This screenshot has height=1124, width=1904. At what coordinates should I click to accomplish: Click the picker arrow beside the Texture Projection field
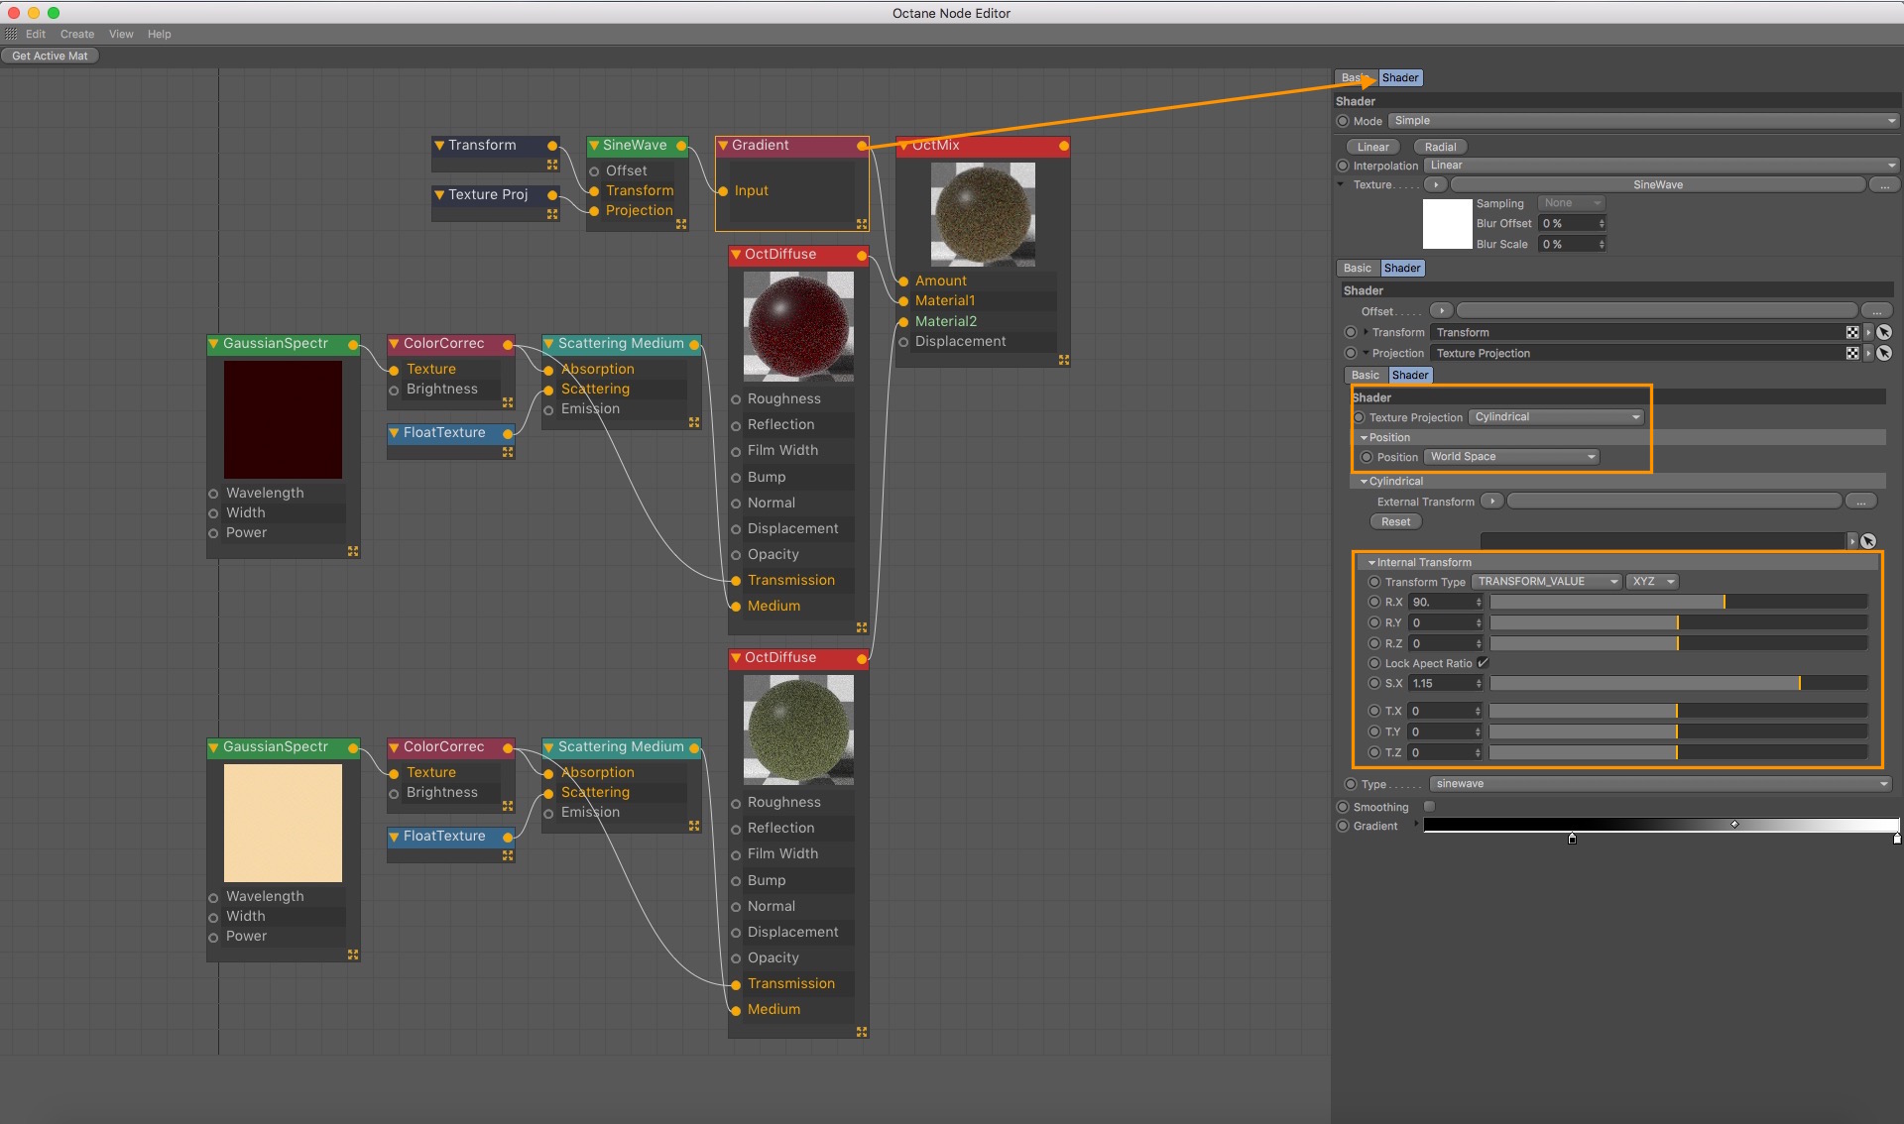1883,354
